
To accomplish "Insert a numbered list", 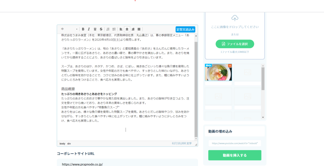I will point(108,29).
